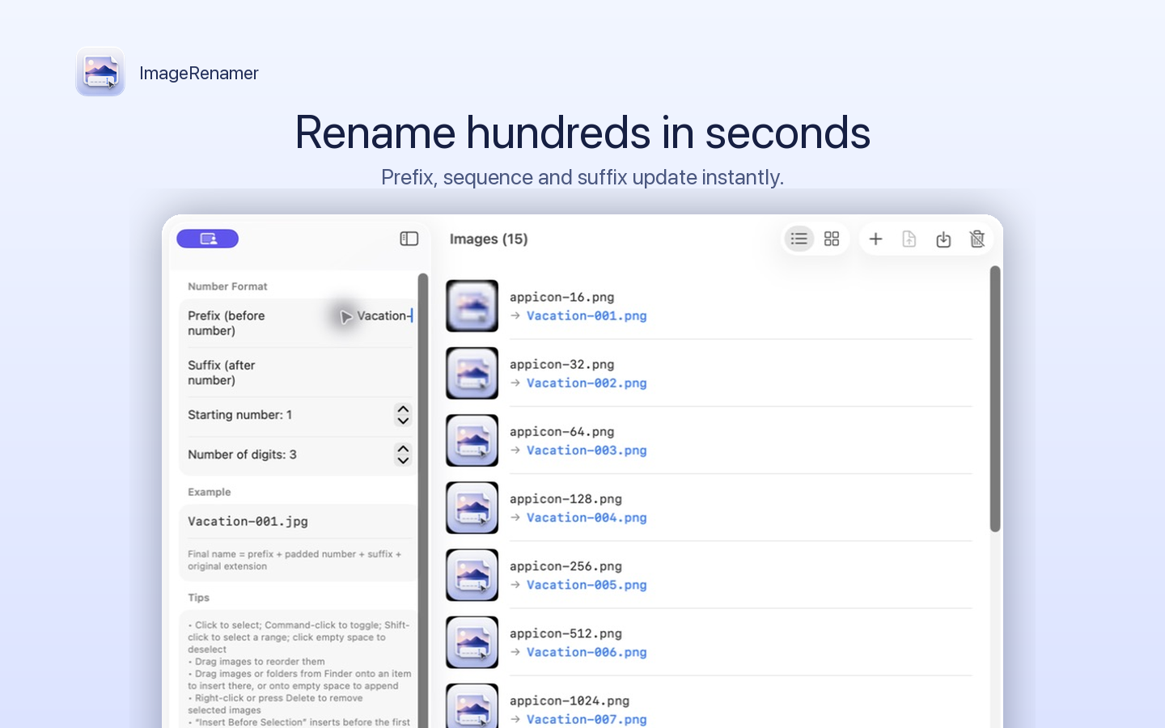Screen dimensions: 1165x728
Task: Click the example name Vacation-001.jpg
Action: tap(248, 521)
